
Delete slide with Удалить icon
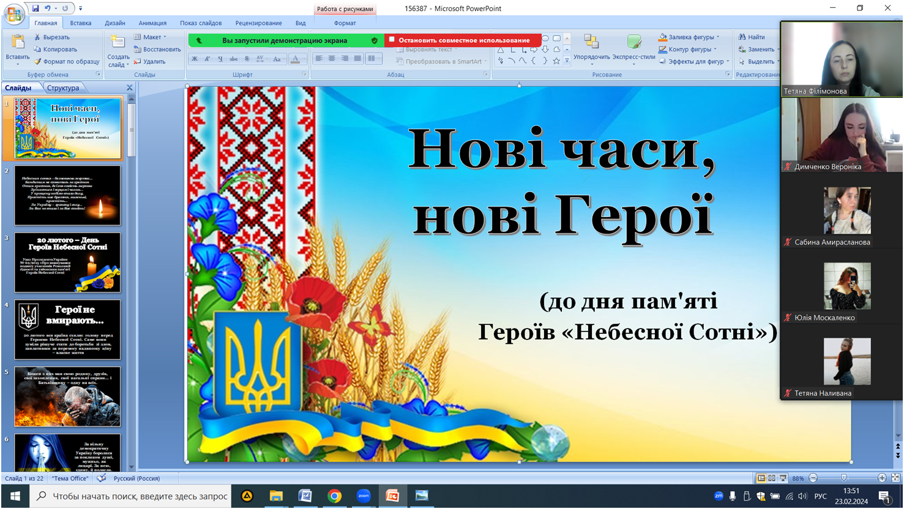138,62
